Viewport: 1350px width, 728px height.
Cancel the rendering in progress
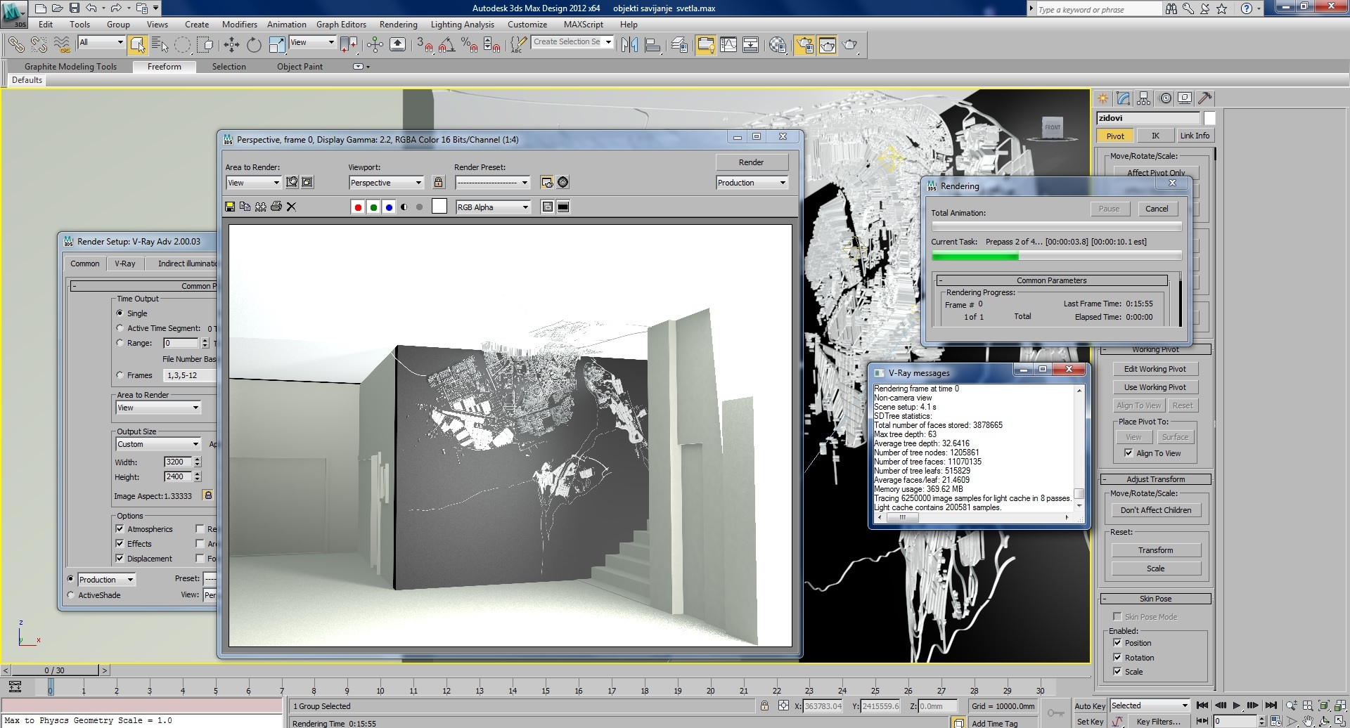point(1156,209)
